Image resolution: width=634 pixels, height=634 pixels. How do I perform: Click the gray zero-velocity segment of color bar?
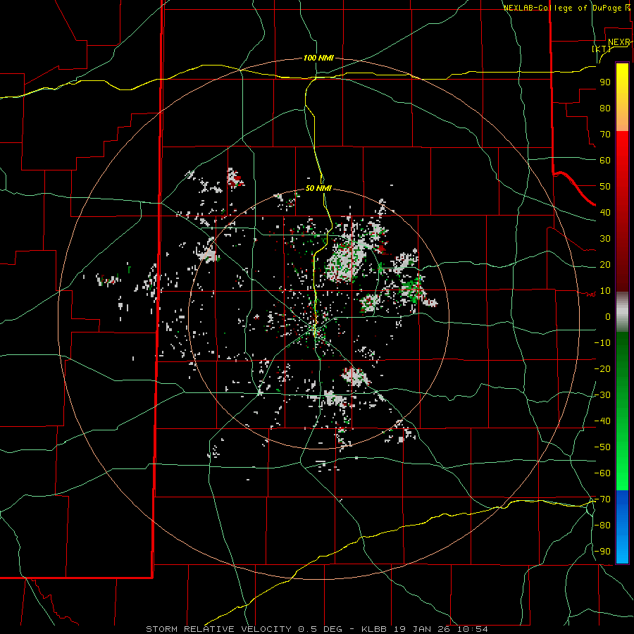[x=622, y=312]
